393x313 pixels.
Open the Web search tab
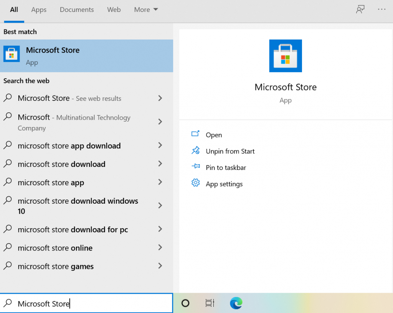[x=114, y=10]
